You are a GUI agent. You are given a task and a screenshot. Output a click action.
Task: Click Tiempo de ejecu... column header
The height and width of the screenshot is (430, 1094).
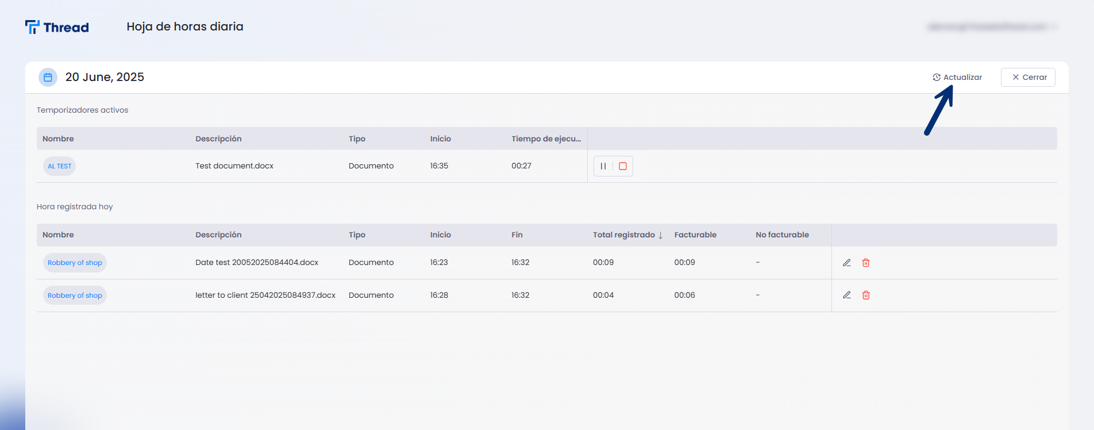546,139
